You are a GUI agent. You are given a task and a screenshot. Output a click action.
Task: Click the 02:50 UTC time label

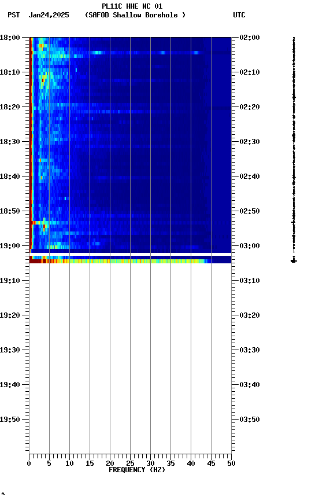(x=250, y=211)
